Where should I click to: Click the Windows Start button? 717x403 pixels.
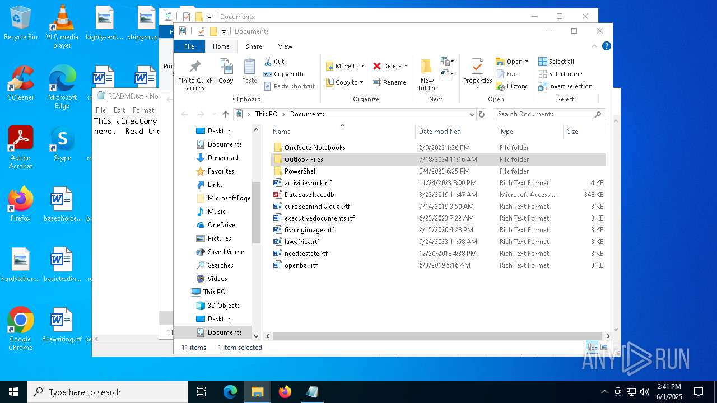tap(13, 392)
